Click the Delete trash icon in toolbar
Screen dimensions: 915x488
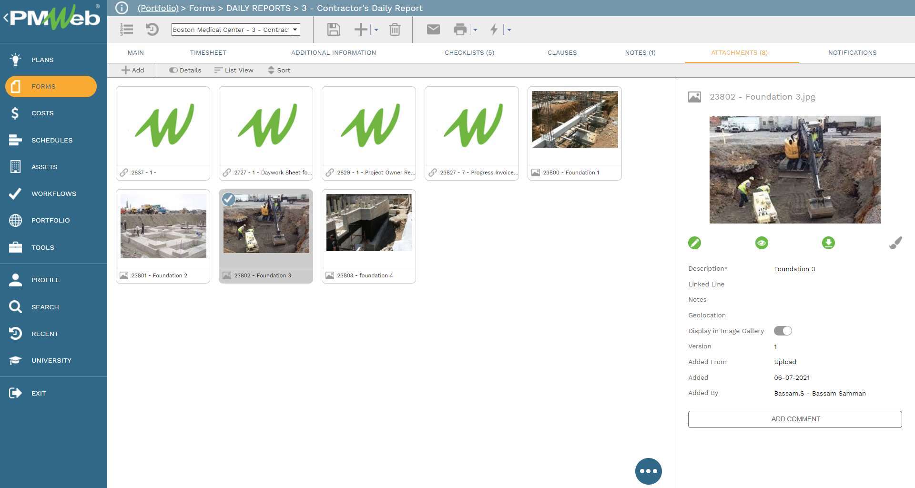395,30
